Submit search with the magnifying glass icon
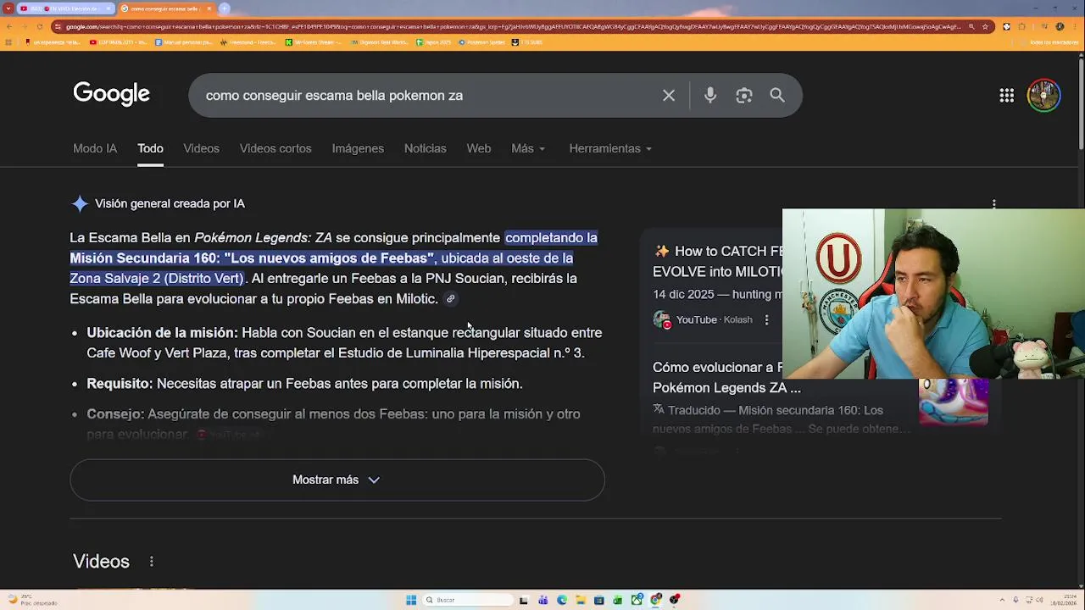The image size is (1085, 610). [777, 96]
